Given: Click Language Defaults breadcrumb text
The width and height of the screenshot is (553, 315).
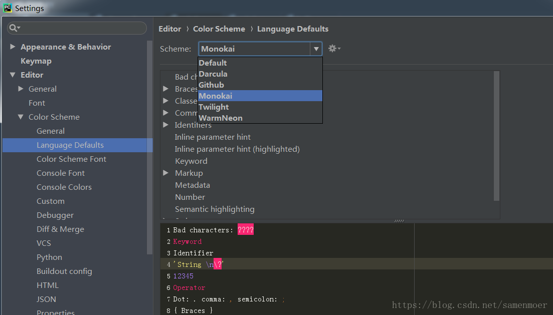Looking at the screenshot, I should pos(293,29).
